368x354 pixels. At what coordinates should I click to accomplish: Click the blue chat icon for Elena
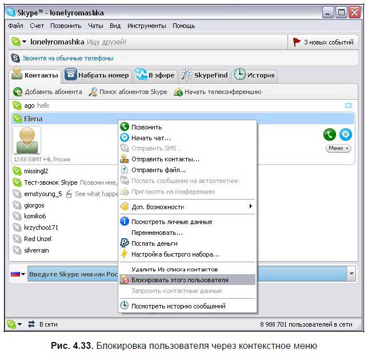coord(345,134)
